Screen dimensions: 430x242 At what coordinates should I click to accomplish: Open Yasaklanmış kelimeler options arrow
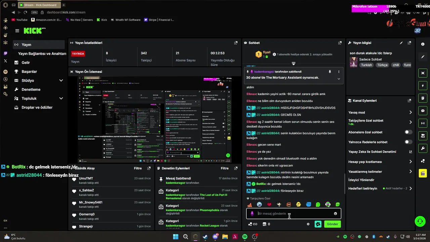tap(411, 171)
